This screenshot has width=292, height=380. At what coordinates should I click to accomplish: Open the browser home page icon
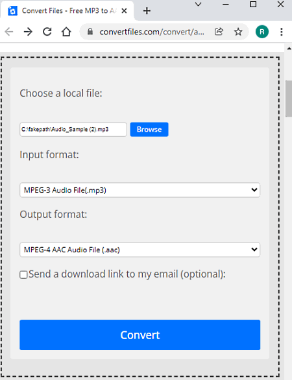(x=66, y=32)
